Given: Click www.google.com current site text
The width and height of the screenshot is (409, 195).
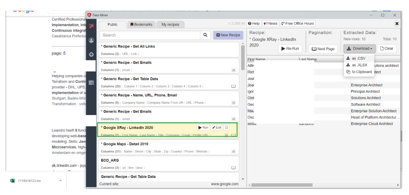Looking at the screenshot, I should (225, 184).
